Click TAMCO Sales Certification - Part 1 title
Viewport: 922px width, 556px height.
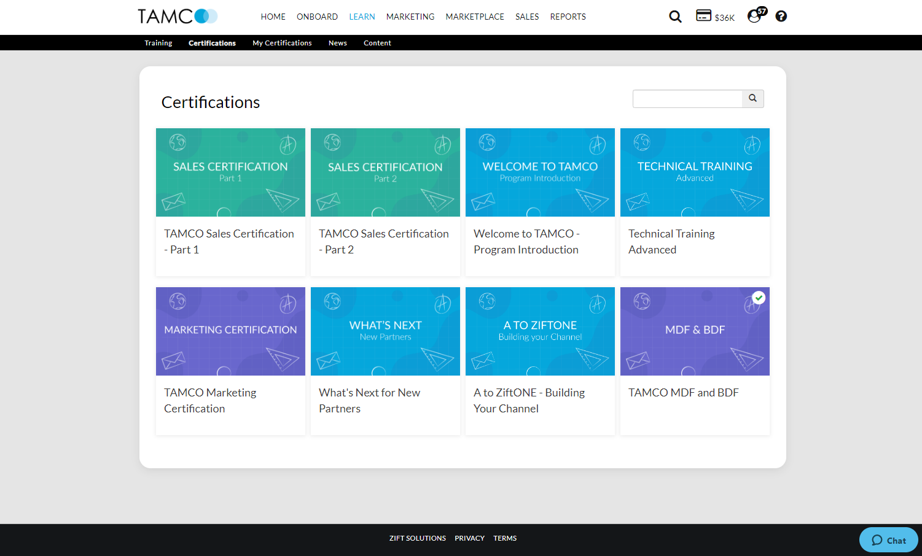229,242
